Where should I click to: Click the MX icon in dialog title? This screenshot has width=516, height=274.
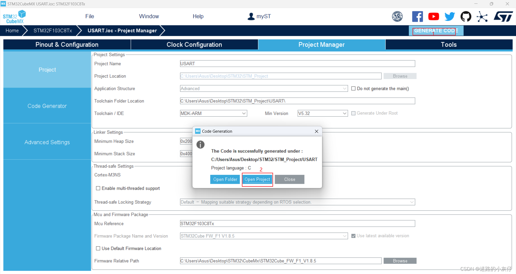198,131
